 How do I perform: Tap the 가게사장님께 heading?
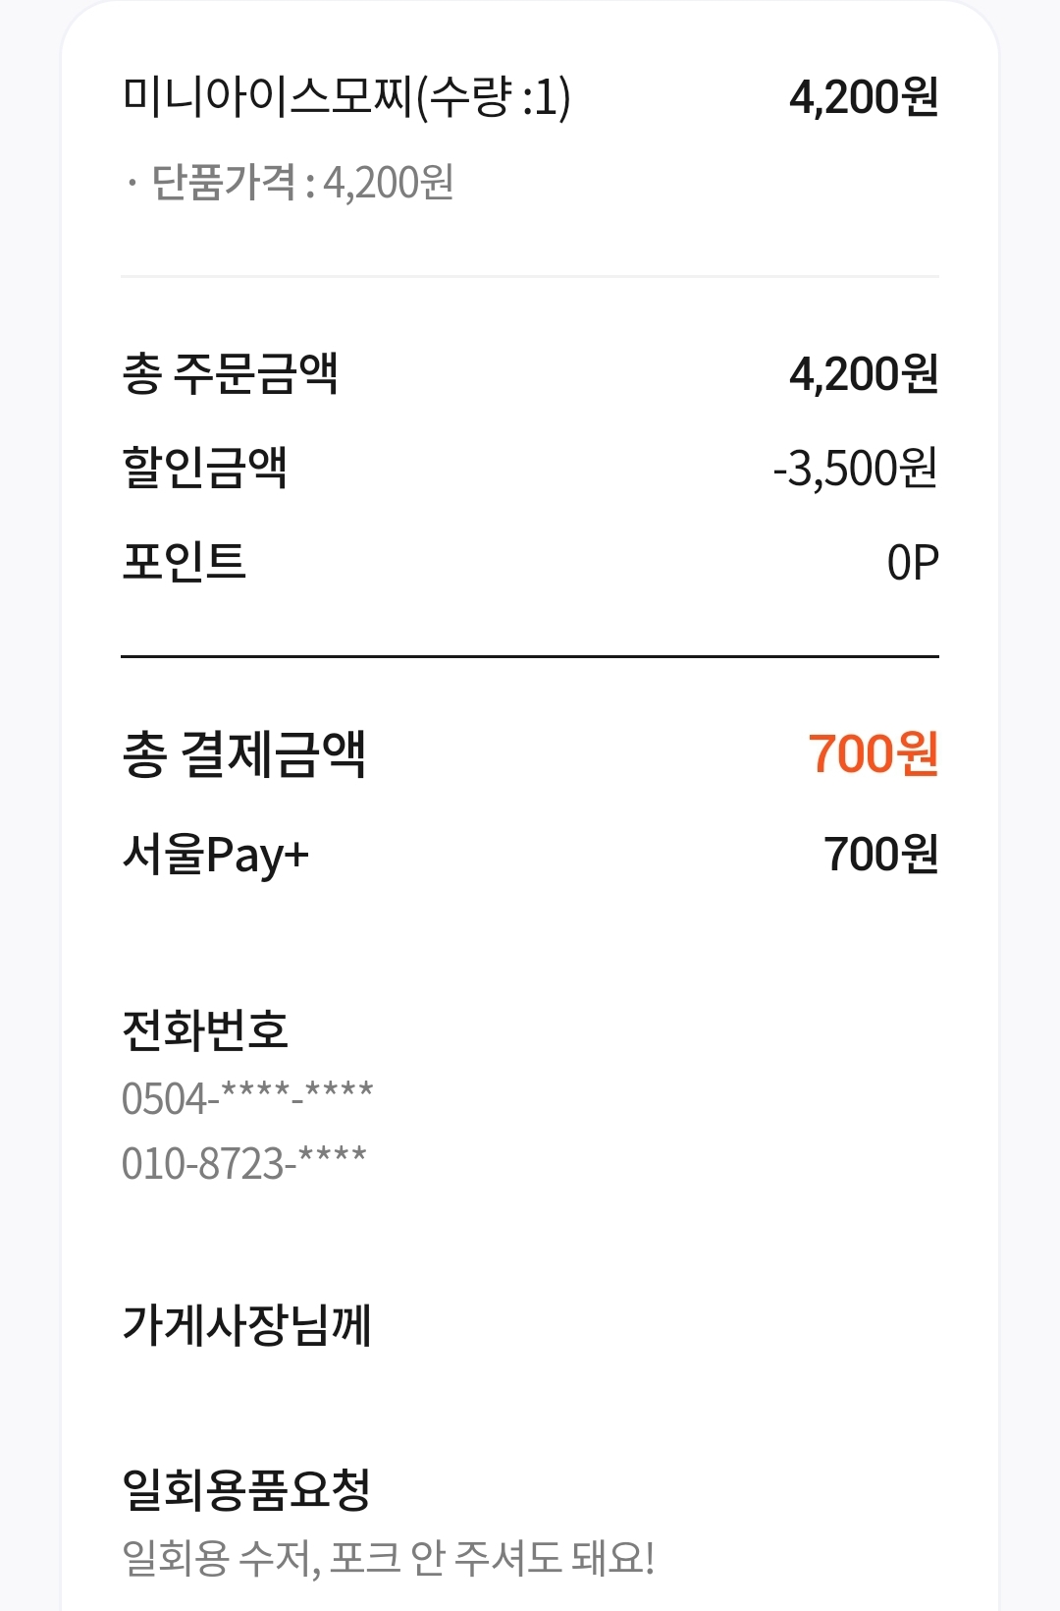tap(246, 1325)
